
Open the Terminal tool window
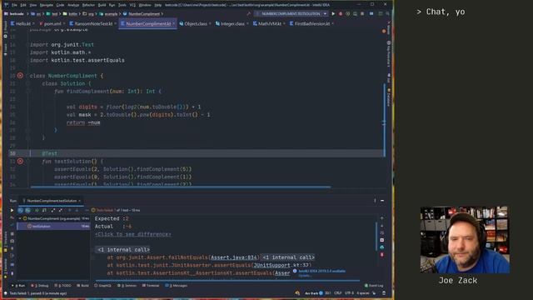pos(151,286)
